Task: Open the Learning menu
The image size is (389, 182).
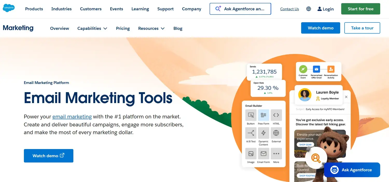Action: click(x=140, y=9)
